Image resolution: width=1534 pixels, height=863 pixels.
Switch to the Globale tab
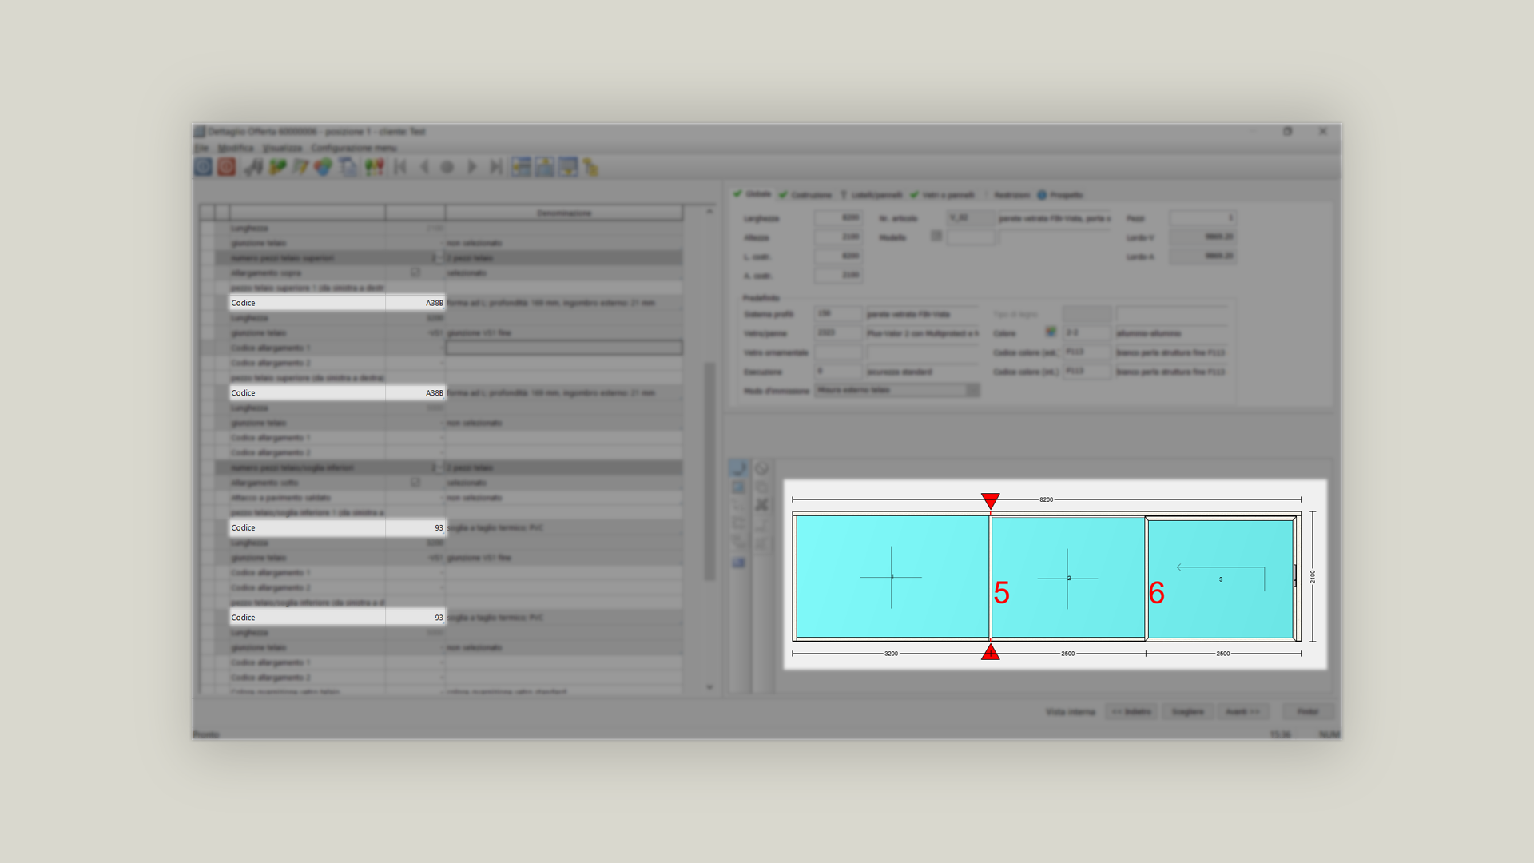click(x=752, y=194)
